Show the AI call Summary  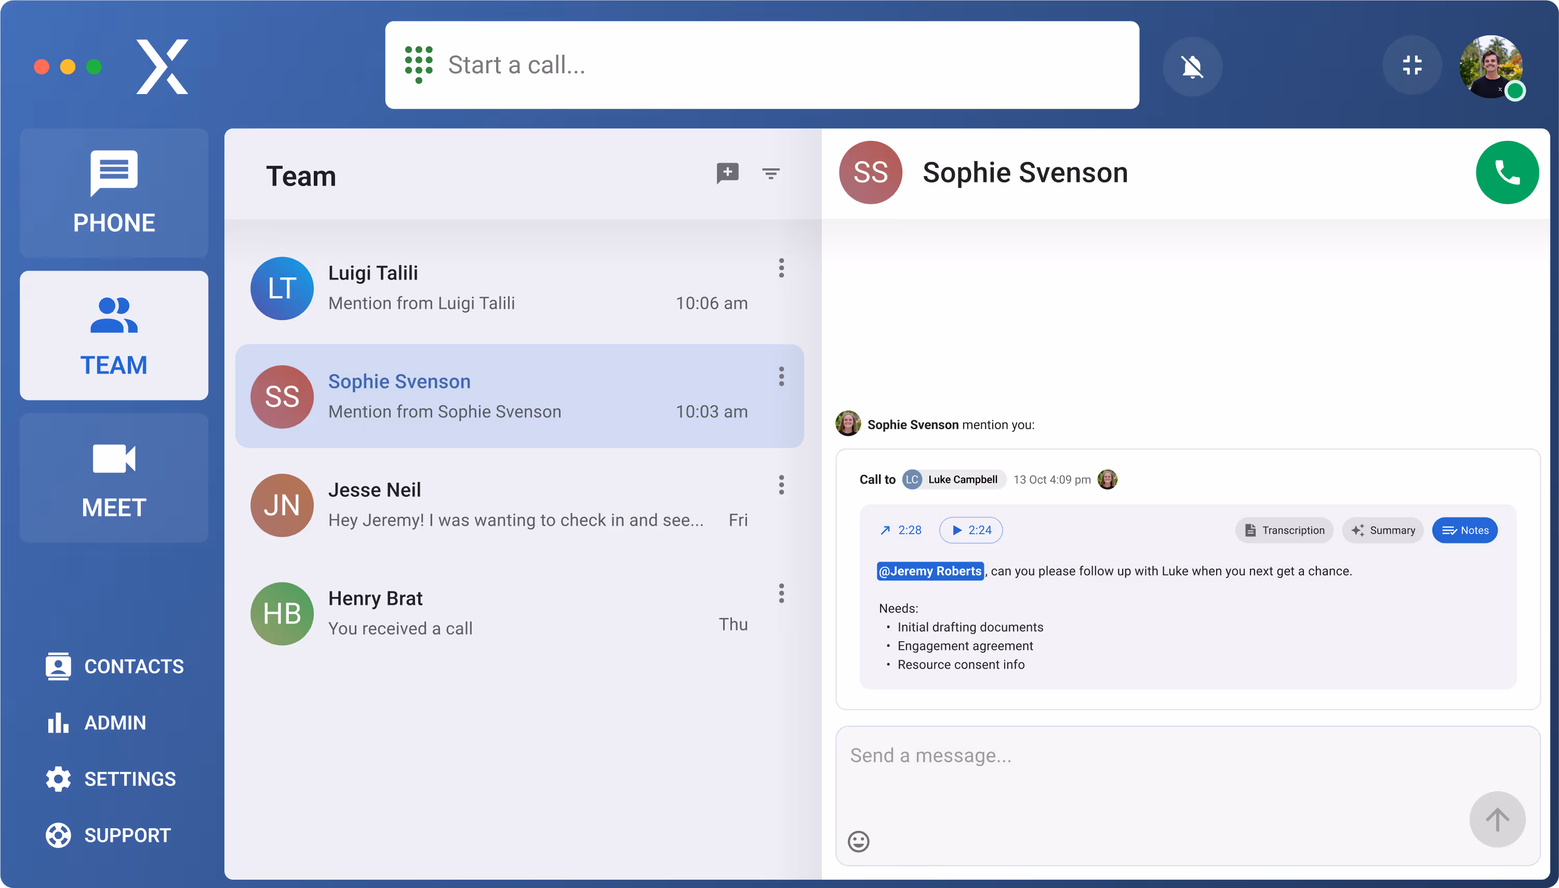(x=1383, y=530)
